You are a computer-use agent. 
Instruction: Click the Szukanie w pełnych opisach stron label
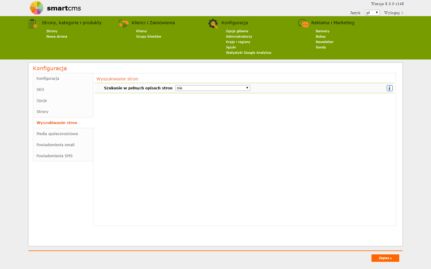coord(138,88)
